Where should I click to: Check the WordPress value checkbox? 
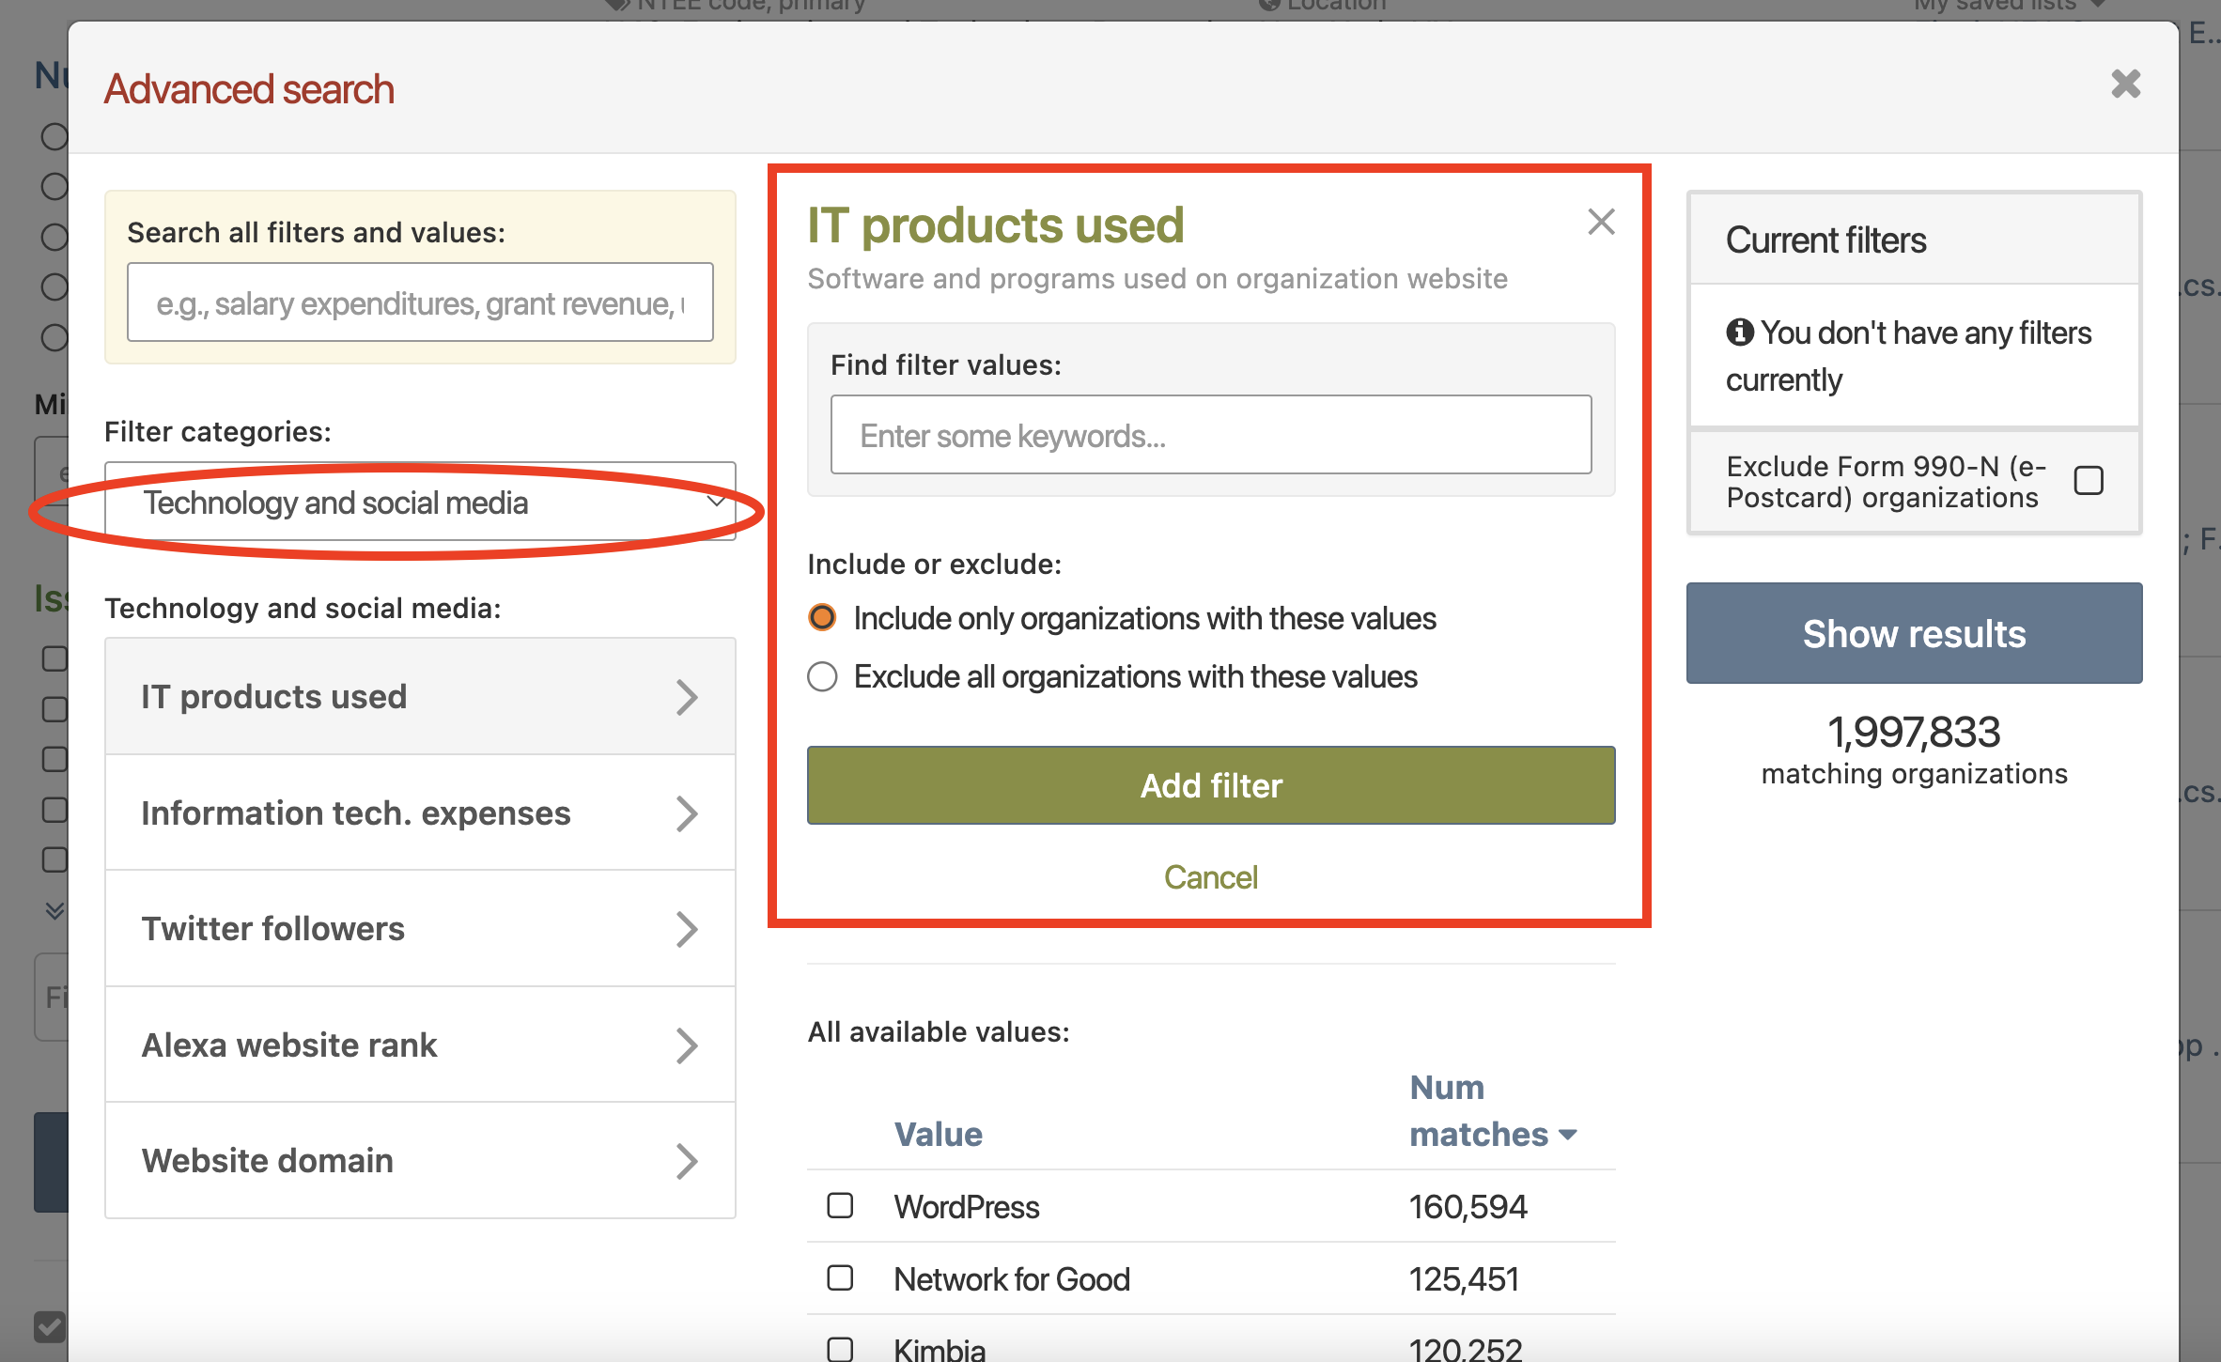(x=840, y=1205)
